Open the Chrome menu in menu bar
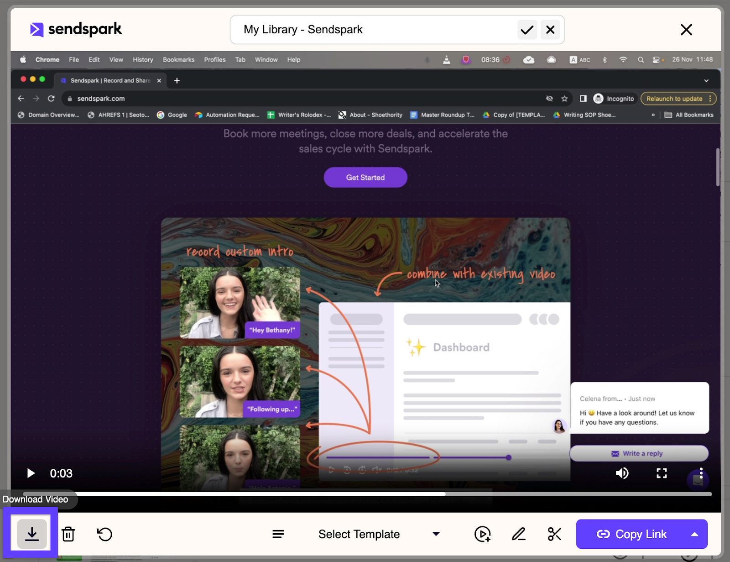 (x=47, y=60)
